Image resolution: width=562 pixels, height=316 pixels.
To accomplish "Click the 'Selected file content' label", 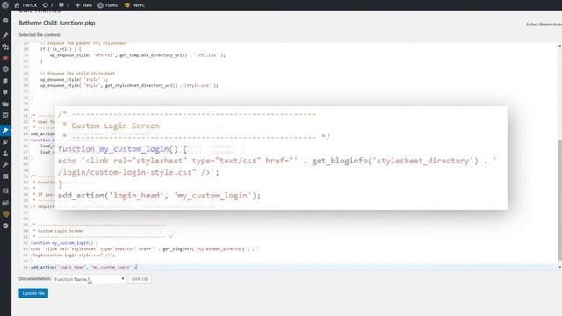I will click(x=40, y=35).
